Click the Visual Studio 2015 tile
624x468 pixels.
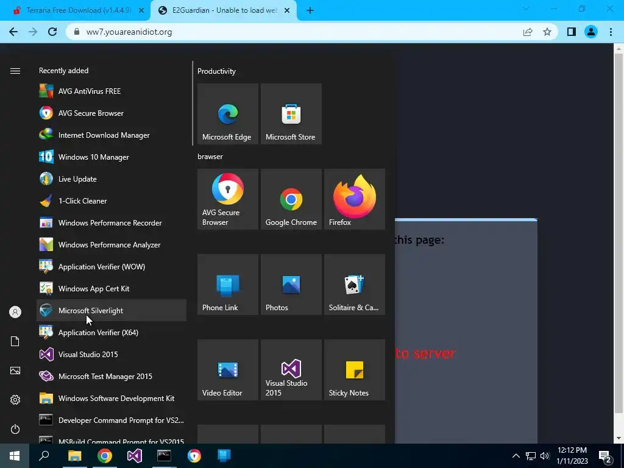coord(291,370)
